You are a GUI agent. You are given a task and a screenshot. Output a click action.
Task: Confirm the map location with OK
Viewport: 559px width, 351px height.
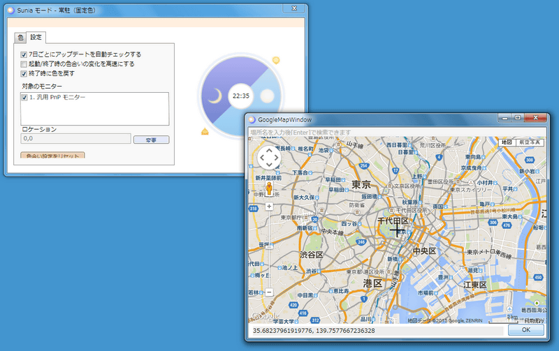pyautogui.click(x=526, y=330)
